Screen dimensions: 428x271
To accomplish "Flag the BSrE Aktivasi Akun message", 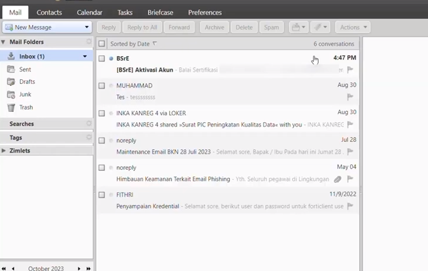I will [x=350, y=70].
